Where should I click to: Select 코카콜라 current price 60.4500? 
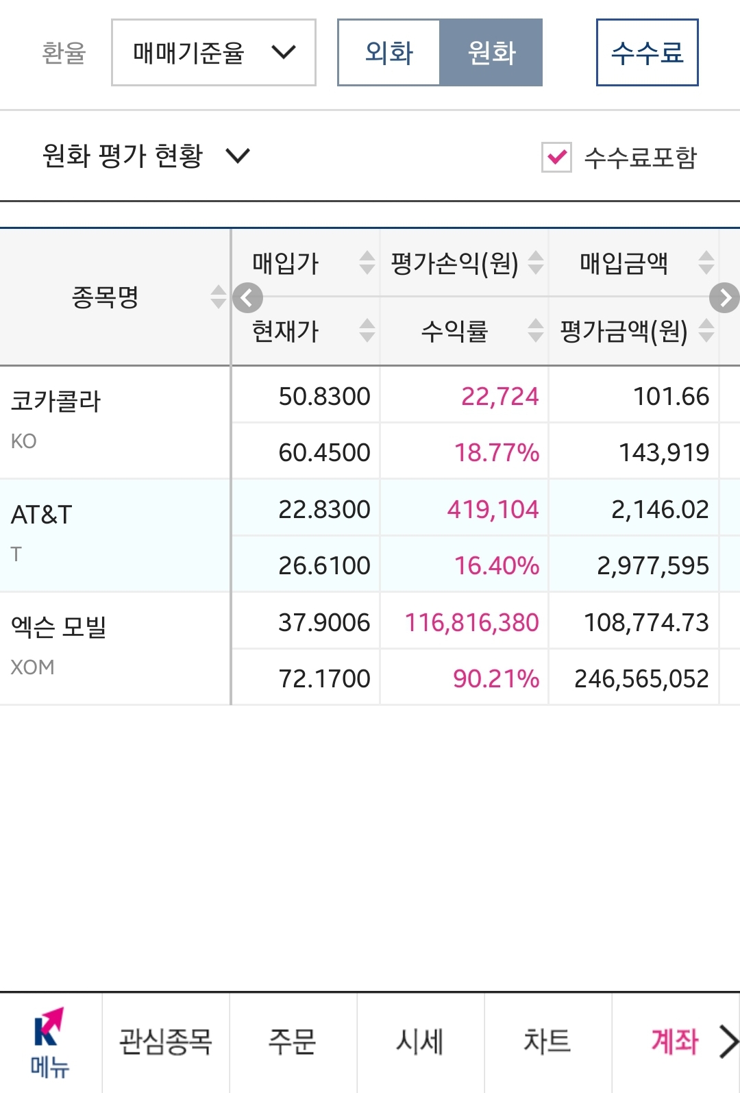324,452
